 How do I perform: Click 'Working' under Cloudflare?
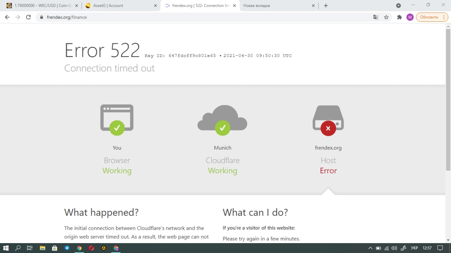222,171
